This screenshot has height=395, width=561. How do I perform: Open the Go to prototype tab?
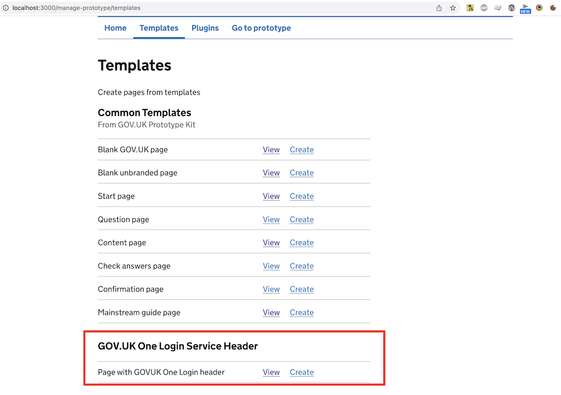click(x=261, y=28)
